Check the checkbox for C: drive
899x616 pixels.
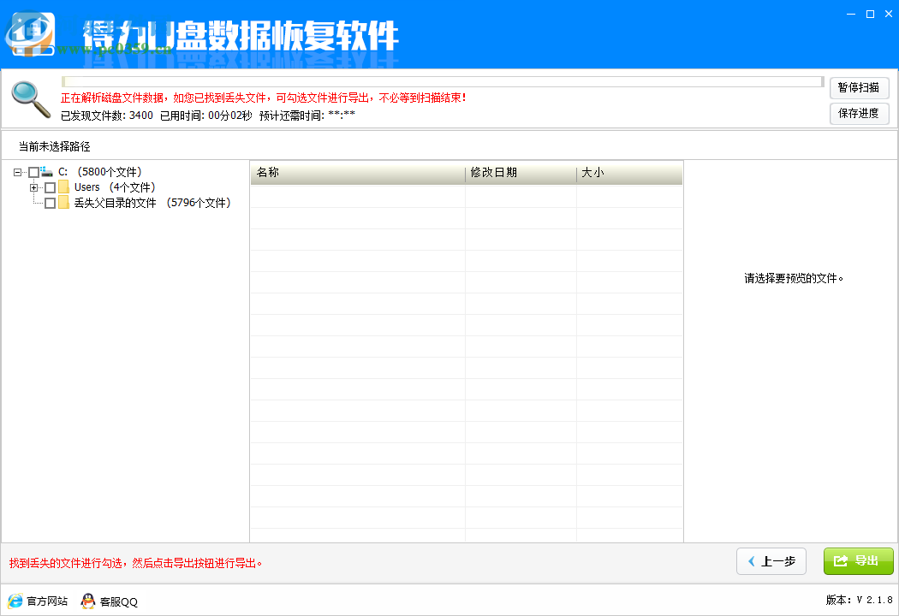coord(33,171)
